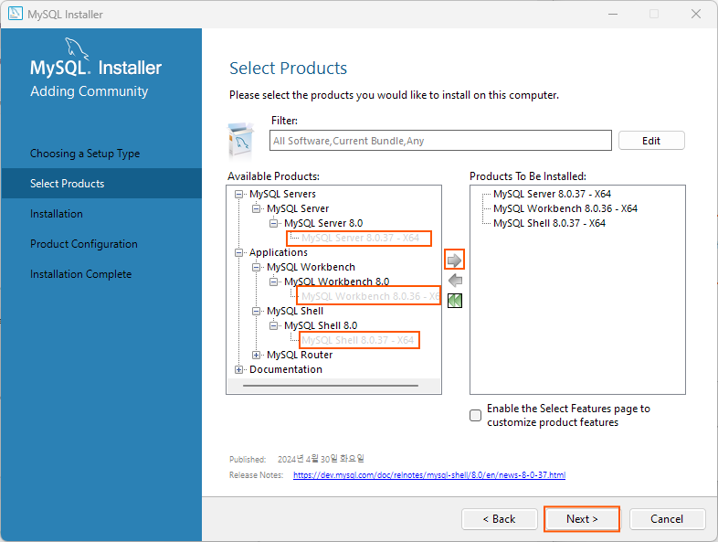Collapse the MySQL Shell node
The height and width of the screenshot is (542, 718).
click(256, 312)
